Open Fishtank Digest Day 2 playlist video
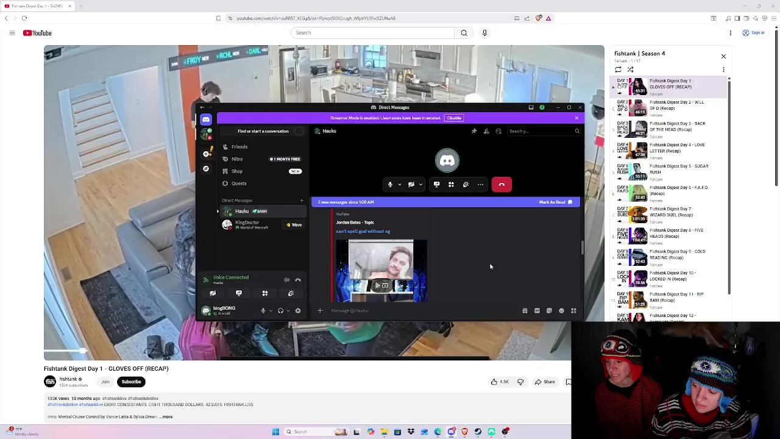This screenshot has height=439, width=780. coord(668,108)
